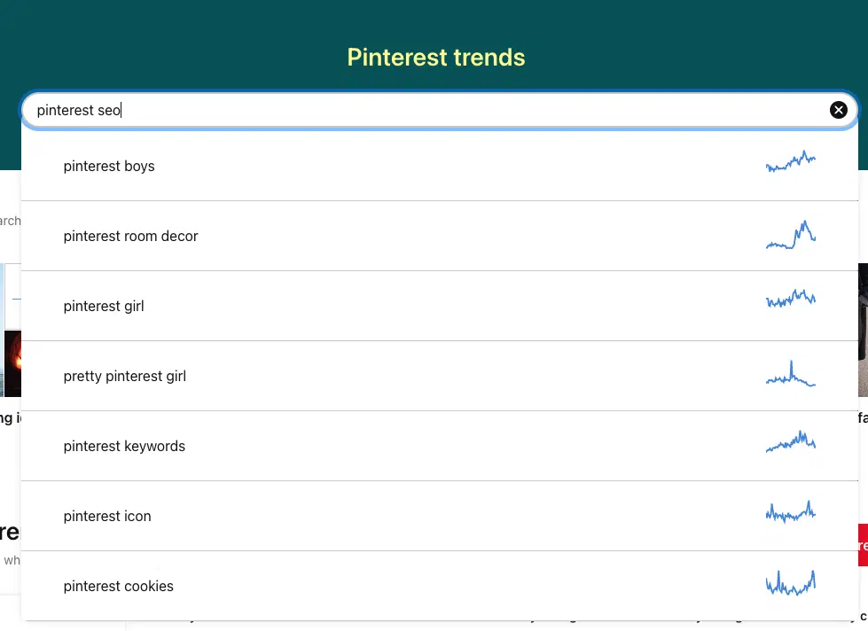Open the dark thumbnail at left edge
The height and width of the screenshot is (631, 868).
click(12, 363)
